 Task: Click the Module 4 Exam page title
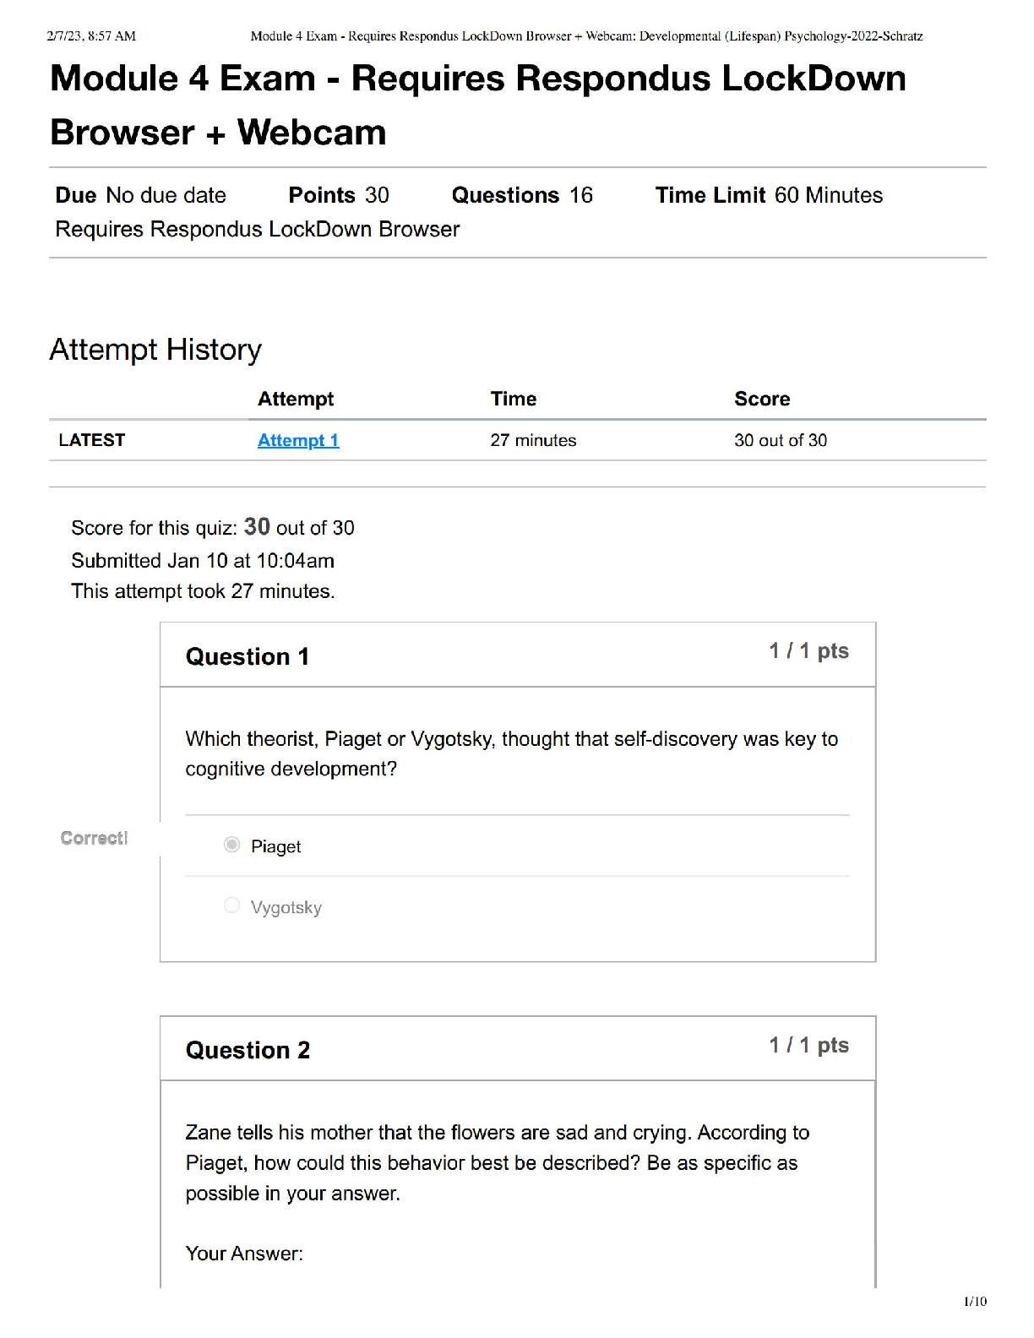[477, 105]
